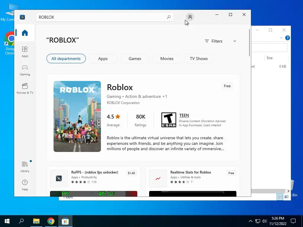Click the Explorer horizontal scroll arrow
The width and height of the screenshot is (303, 227).
(x=288, y=191)
